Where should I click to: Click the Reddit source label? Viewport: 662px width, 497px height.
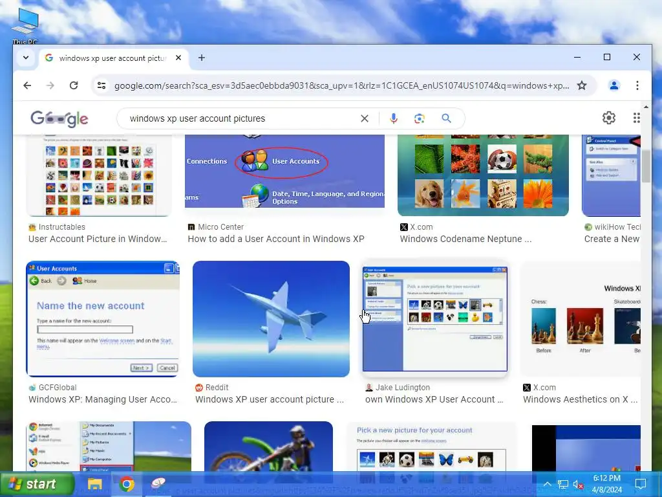[x=217, y=388]
